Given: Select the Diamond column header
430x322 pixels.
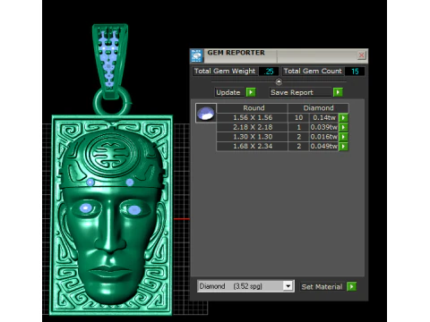Looking at the screenshot, I should (x=318, y=108).
